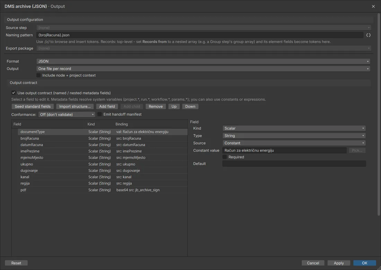Click the Binding column header
This screenshot has height=270, width=381.
point(151,124)
